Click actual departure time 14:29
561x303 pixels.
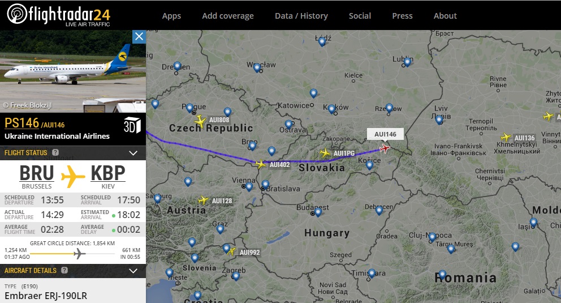tap(52, 215)
